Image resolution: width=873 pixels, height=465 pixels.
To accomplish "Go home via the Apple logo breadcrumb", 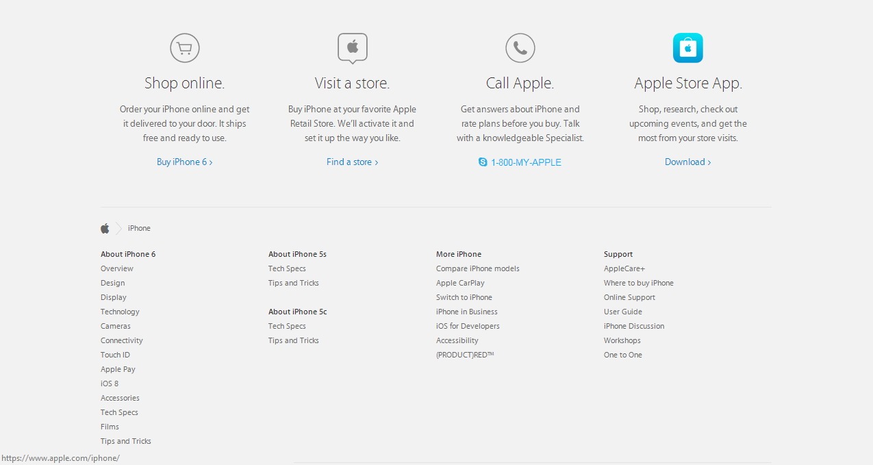I will point(105,228).
